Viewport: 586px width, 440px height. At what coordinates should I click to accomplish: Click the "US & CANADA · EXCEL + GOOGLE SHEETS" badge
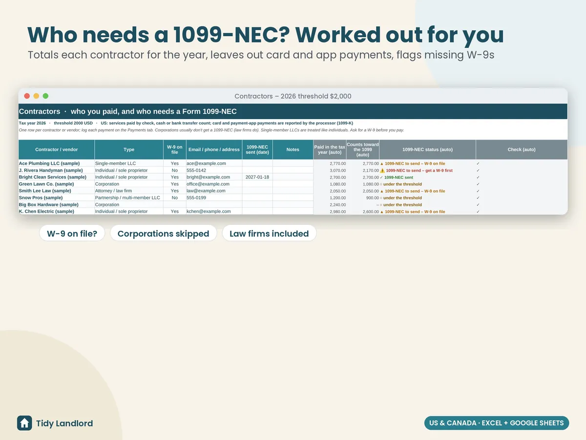(x=497, y=423)
